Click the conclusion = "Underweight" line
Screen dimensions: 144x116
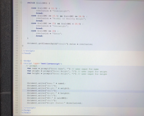53,11
